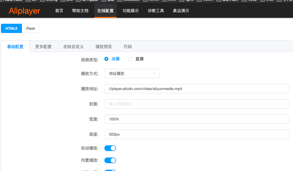293x171 pixels.
Task: Click the 播放方式 label text
Action: 89,74
